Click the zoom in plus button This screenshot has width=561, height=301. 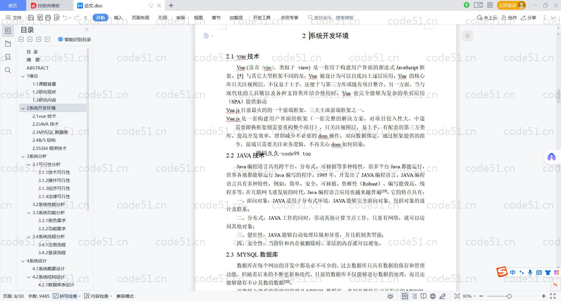pyautogui.click(x=543, y=296)
